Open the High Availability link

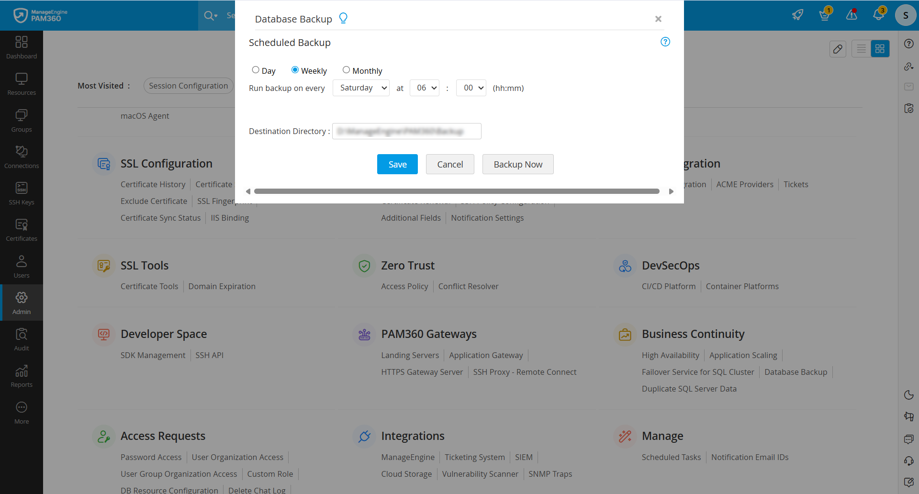point(670,355)
